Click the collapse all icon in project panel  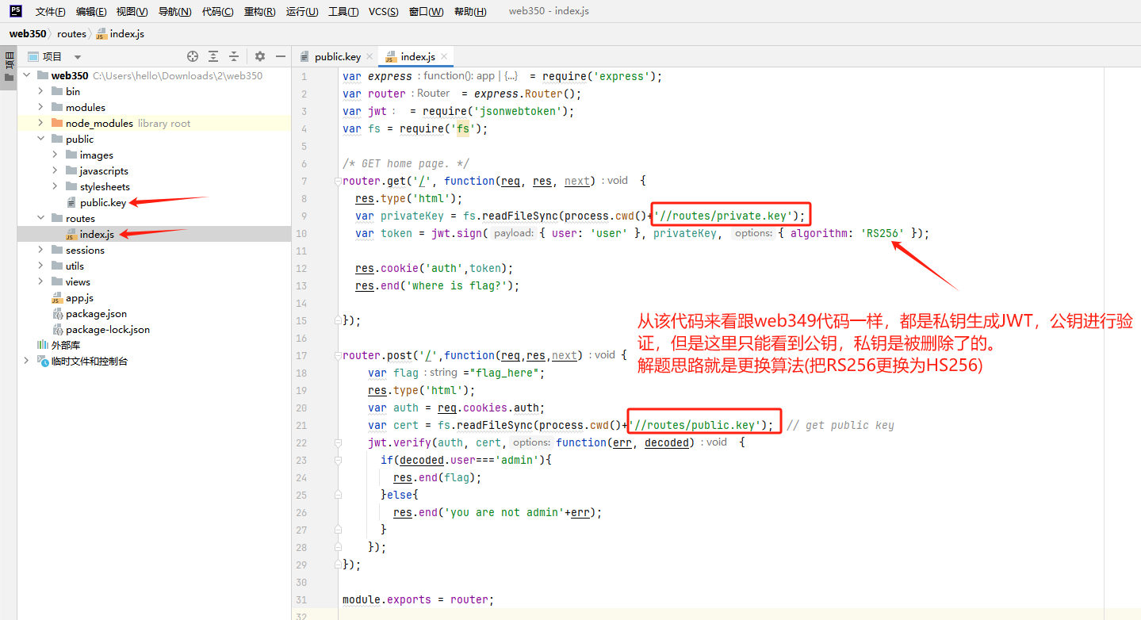tap(234, 56)
